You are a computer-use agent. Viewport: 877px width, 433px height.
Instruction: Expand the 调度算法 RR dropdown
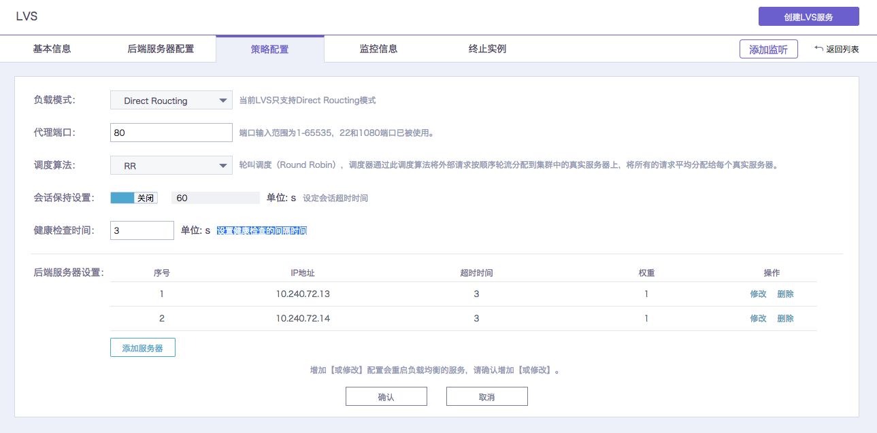pos(171,165)
